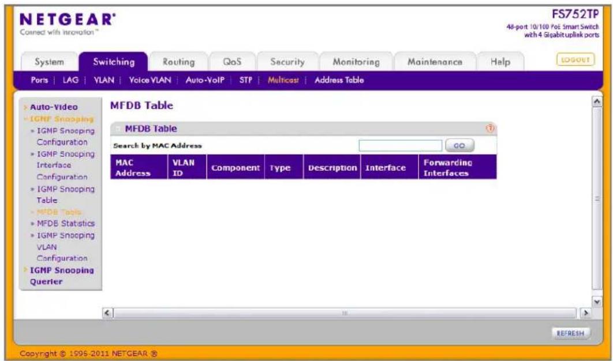
Task: Click the horizontal scrollbar right arrow
Action: tap(585, 313)
